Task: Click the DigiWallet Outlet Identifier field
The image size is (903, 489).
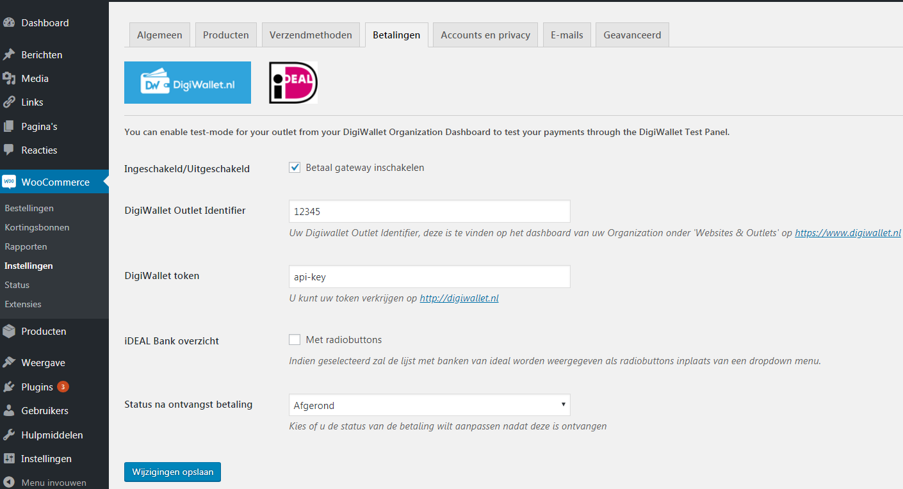Action: [429, 211]
